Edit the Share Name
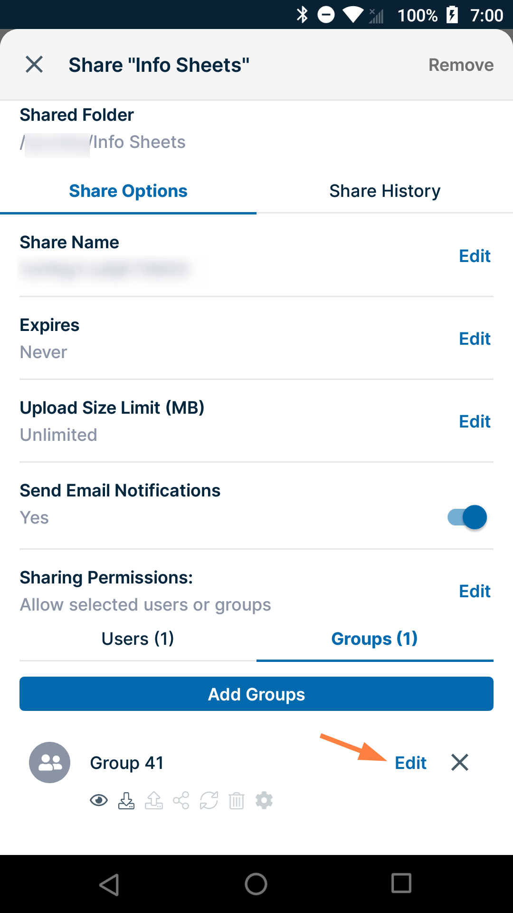Image resolution: width=513 pixels, height=913 pixels. coord(475,256)
